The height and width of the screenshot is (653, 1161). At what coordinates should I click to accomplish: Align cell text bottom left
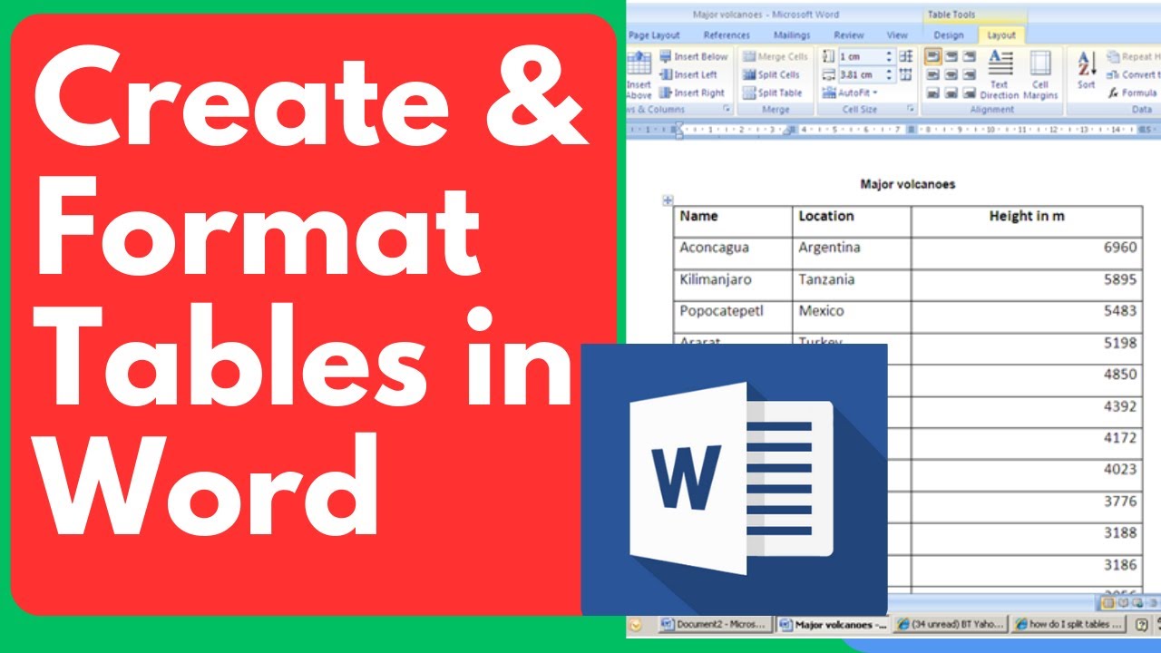(x=933, y=93)
